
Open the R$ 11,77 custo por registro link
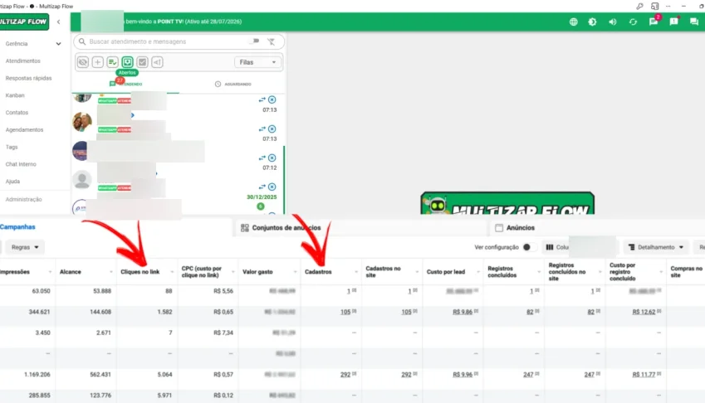[644, 374]
